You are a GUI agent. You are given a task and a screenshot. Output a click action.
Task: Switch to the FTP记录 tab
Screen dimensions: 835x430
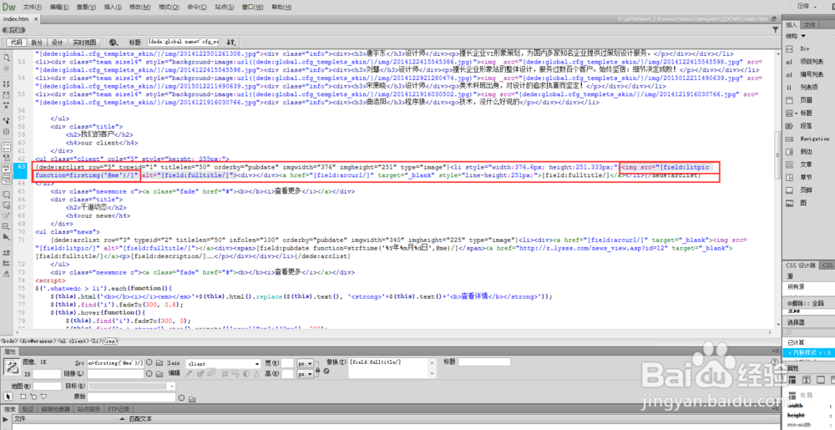coord(119,409)
